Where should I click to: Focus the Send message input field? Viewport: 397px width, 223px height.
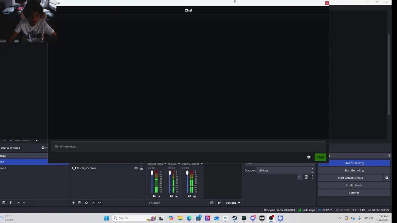[x=189, y=146]
